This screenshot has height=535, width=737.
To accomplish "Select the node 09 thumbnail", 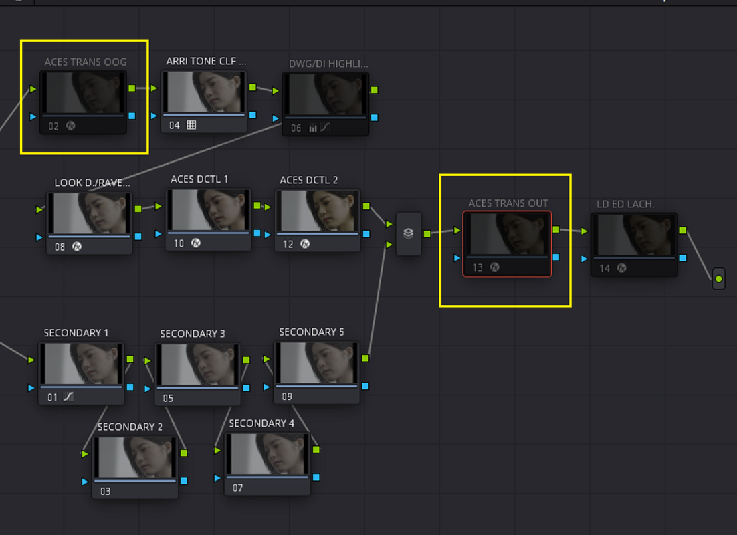I will pos(317,363).
